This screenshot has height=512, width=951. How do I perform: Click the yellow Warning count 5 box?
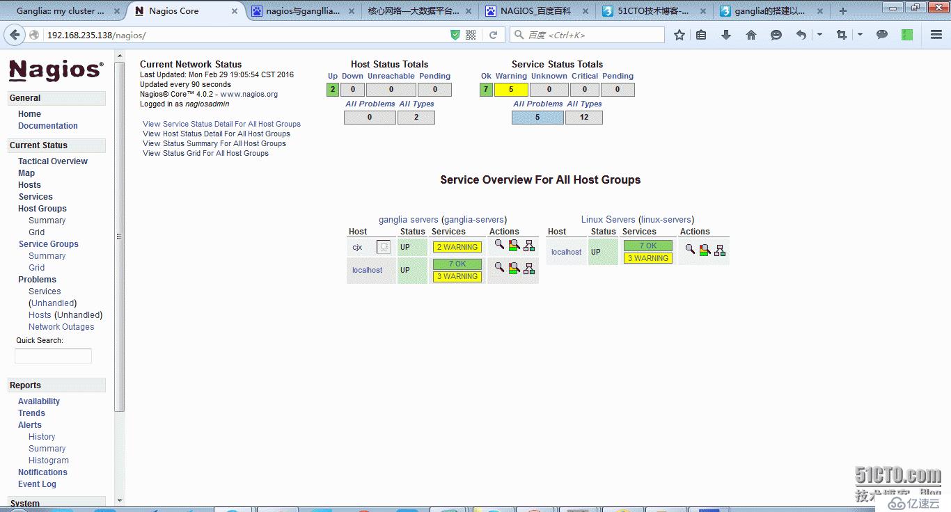coord(511,89)
